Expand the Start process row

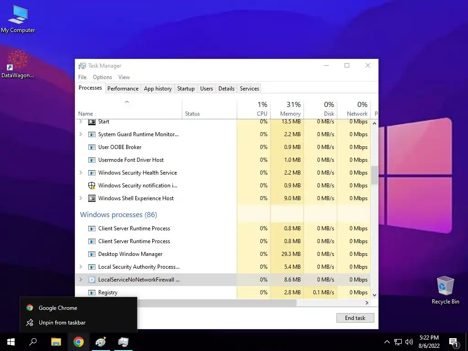[x=80, y=122]
